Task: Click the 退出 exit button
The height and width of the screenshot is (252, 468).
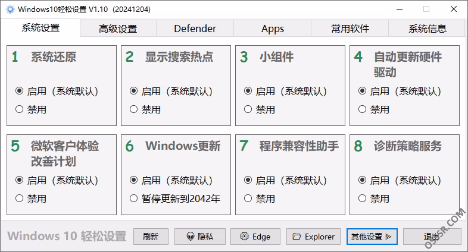Action: (432, 237)
